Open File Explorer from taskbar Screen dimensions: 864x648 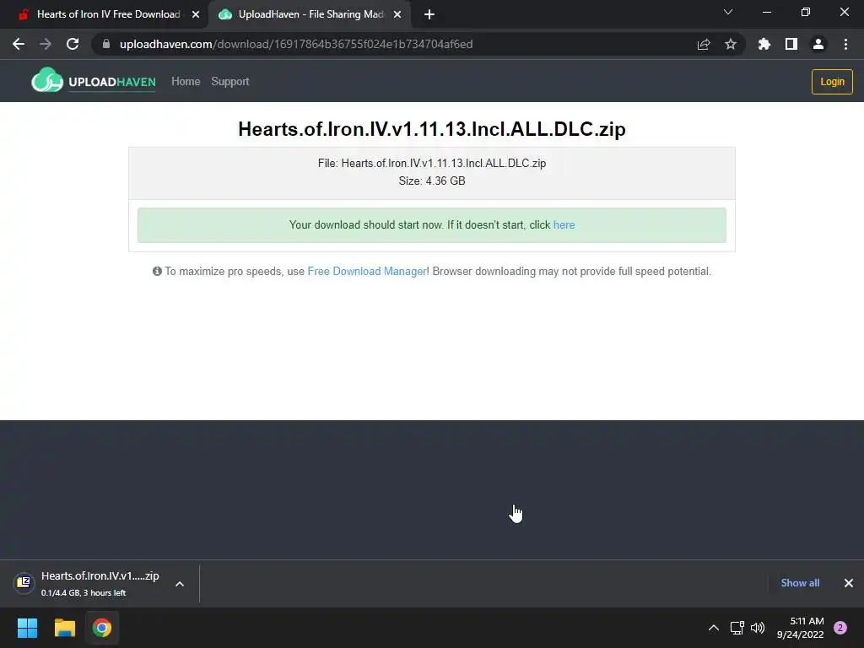click(64, 628)
